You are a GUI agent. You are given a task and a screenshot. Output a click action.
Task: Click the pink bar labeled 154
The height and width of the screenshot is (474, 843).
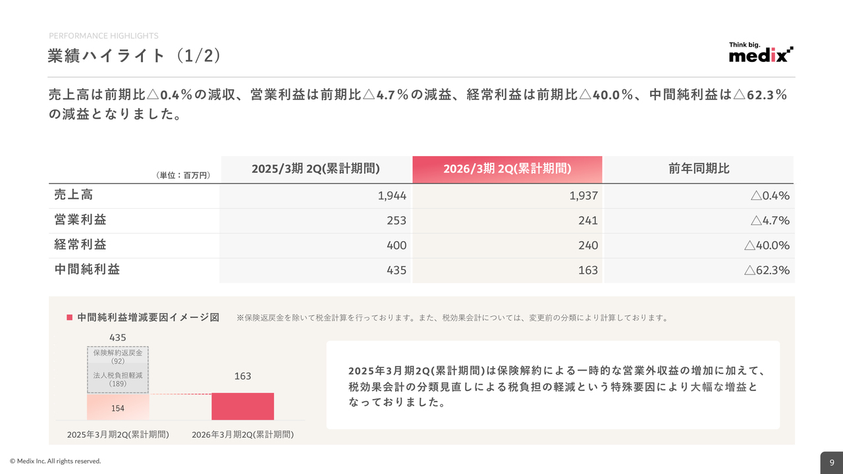[x=118, y=408]
